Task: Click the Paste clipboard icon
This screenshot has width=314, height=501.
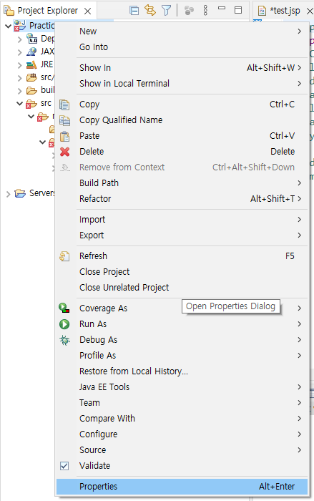Action: 64,136
